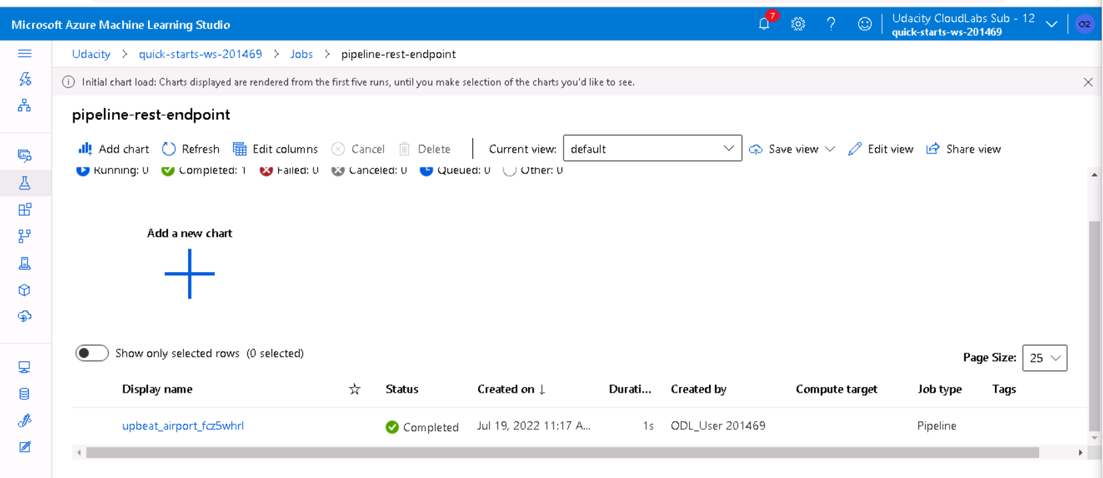The width and height of the screenshot is (1103, 478).
Task: Open Compute monitor icon in sidebar
Action: (25, 367)
